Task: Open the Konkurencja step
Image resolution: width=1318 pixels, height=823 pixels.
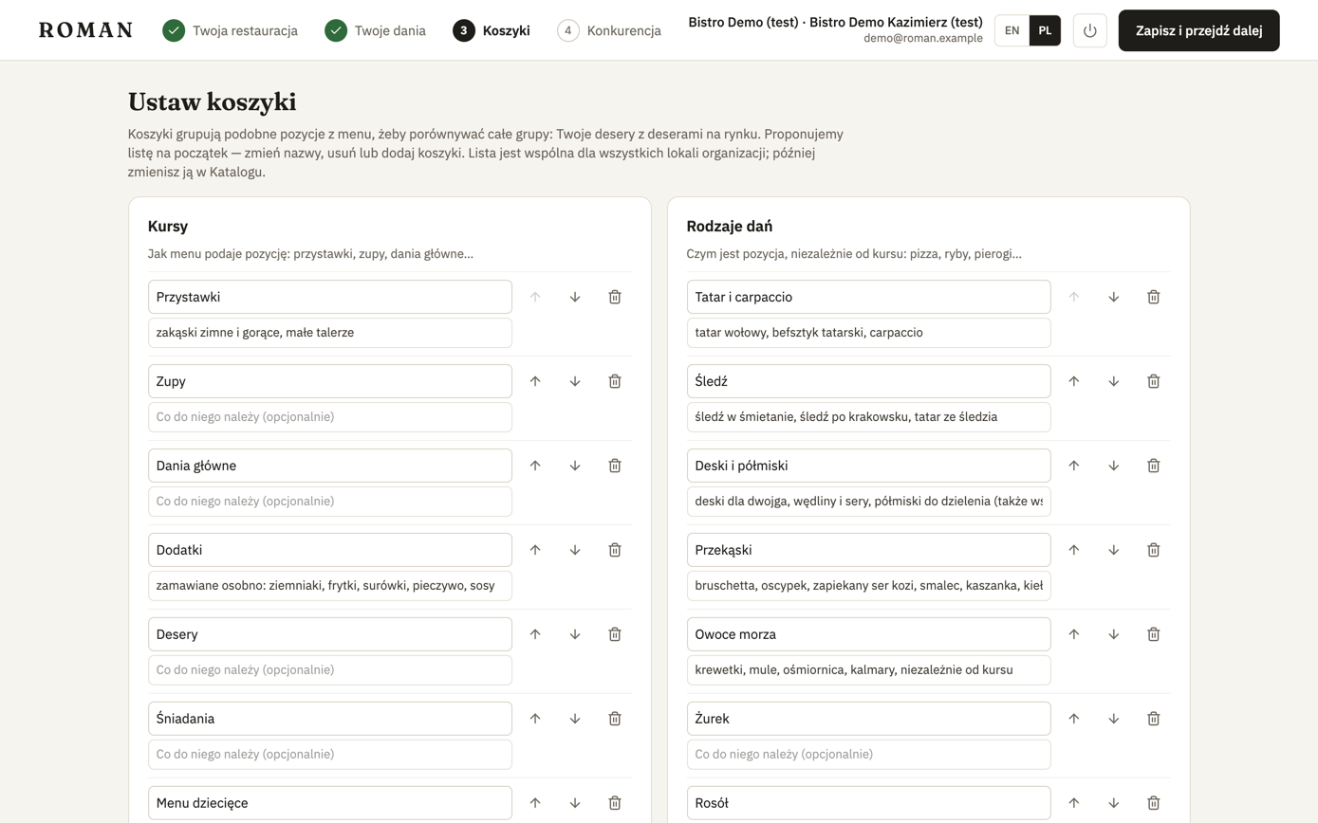Action: pyautogui.click(x=608, y=30)
